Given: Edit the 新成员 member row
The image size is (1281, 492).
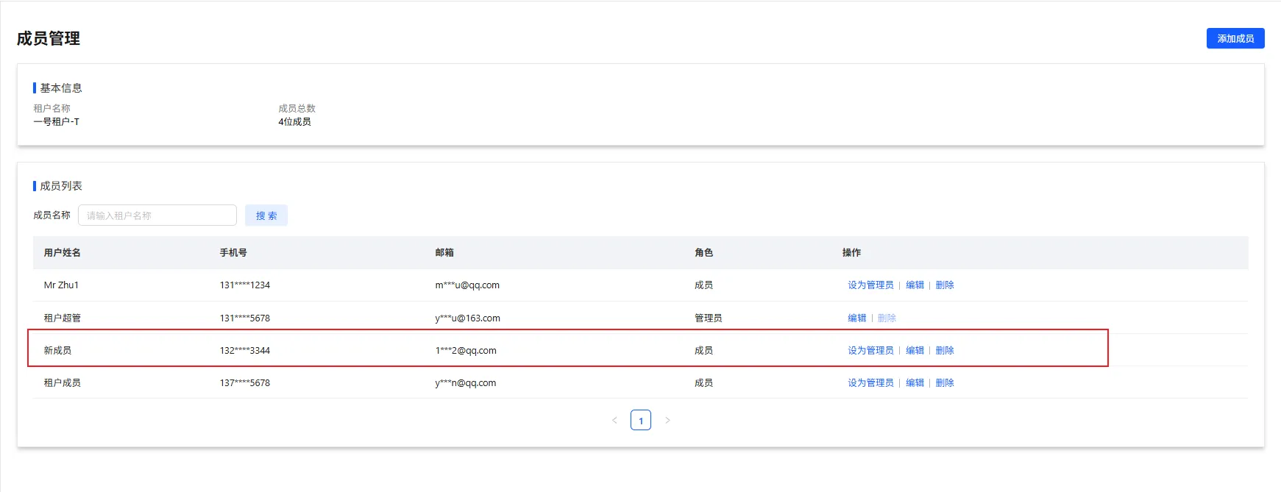Looking at the screenshot, I should tap(915, 351).
